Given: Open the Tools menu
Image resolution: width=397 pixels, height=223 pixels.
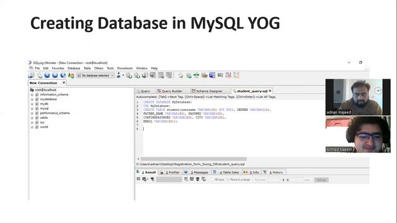Looking at the screenshot, I should tap(110, 68).
